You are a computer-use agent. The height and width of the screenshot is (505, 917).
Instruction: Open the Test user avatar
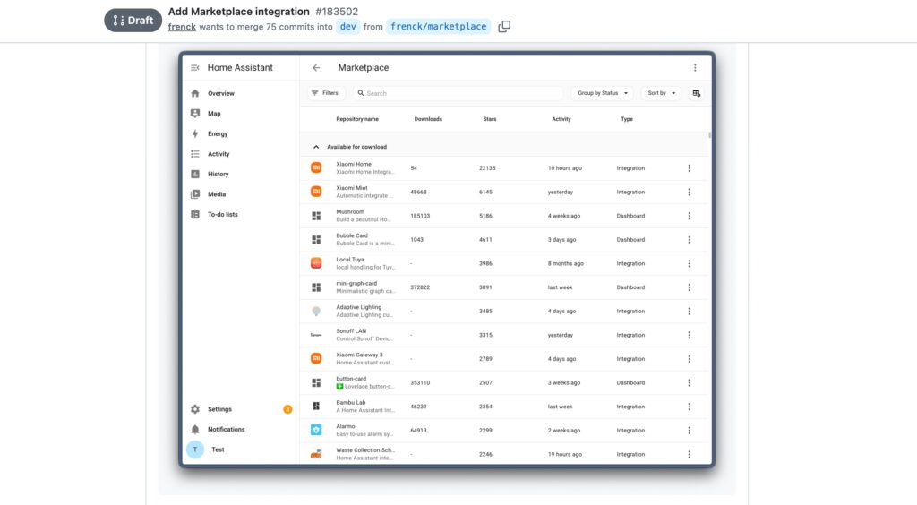[x=195, y=449]
